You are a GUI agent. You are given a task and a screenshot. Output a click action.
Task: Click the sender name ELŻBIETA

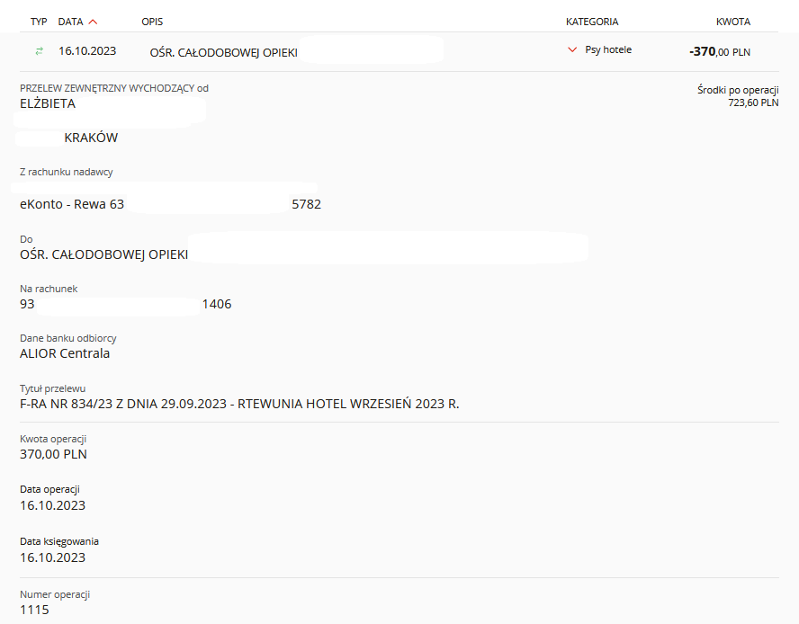click(x=48, y=103)
